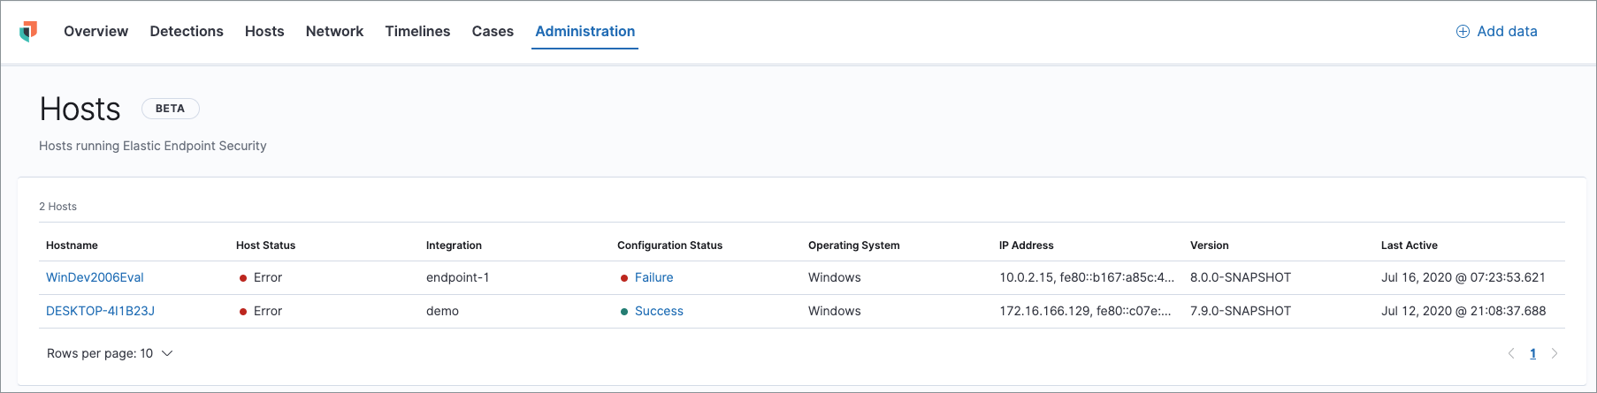Go to next page arrow

point(1554,353)
